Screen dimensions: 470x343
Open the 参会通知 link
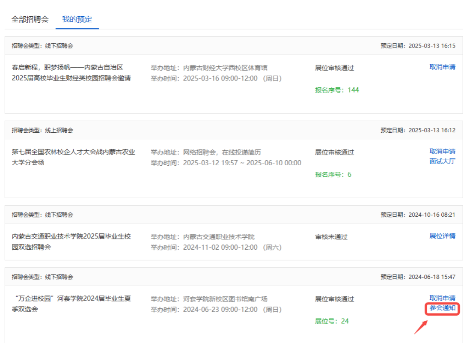(442, 308)
